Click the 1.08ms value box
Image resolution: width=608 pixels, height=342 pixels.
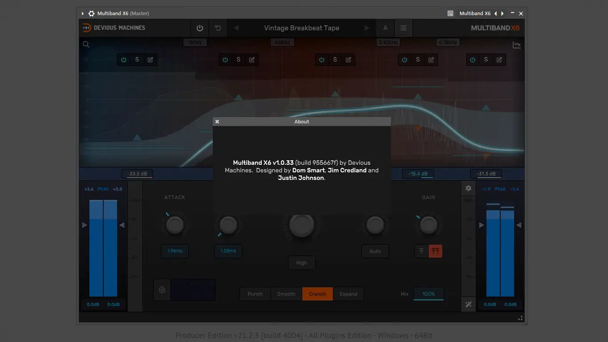coord(228,251)
